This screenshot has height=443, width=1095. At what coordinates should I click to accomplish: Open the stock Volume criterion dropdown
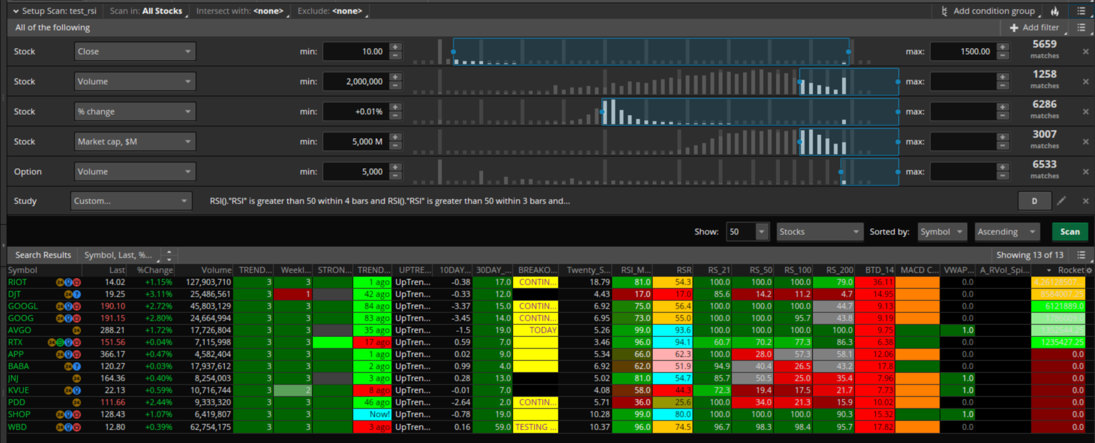(135, 81)
